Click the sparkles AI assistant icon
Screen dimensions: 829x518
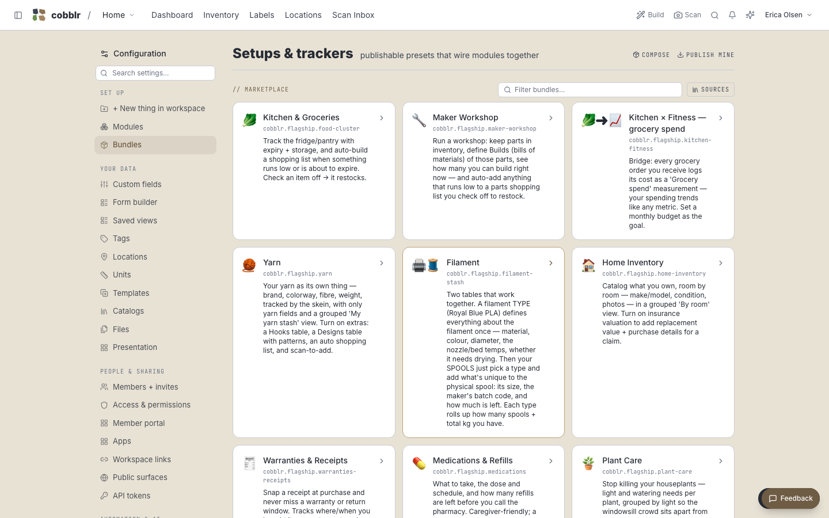pos(750,15)
